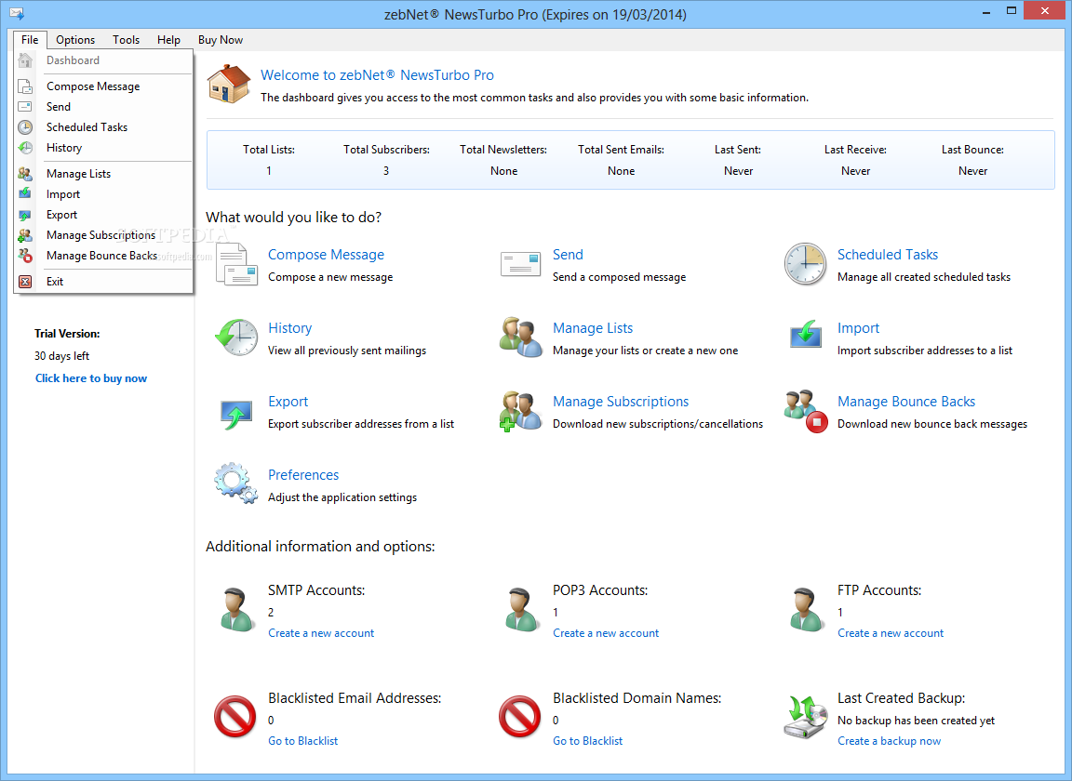Choose History from File menu
Screen dimensions: 1072x781
103,148
